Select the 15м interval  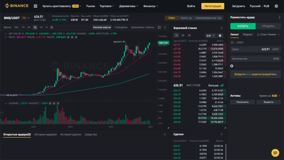click(x=16, y=27)
